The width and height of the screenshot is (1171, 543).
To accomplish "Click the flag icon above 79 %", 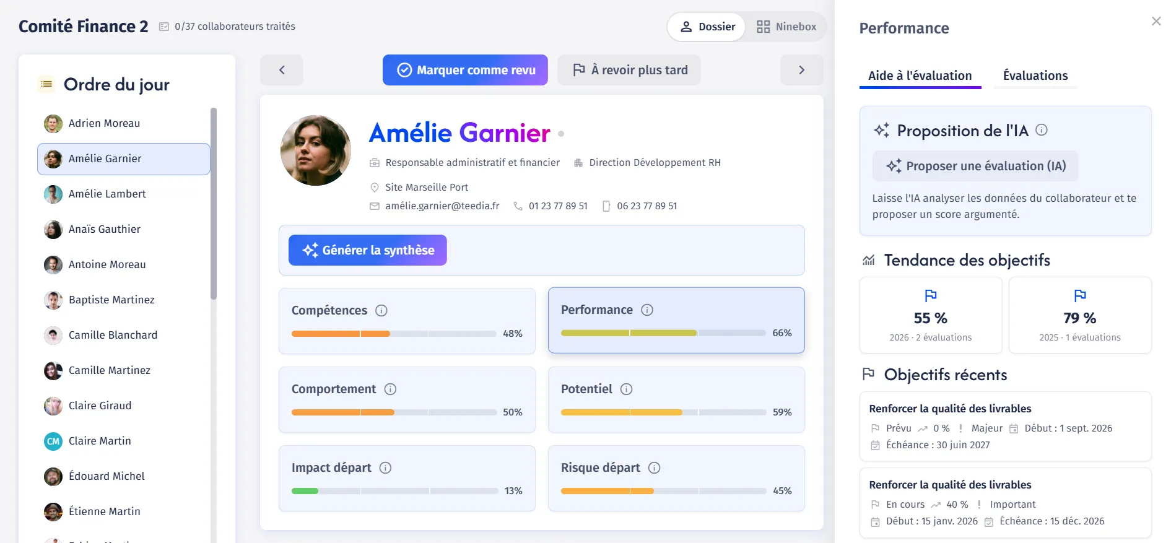I will tap(1080, 295).
